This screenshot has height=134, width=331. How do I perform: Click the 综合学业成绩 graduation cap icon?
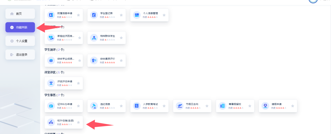click(x=51, y=61)
